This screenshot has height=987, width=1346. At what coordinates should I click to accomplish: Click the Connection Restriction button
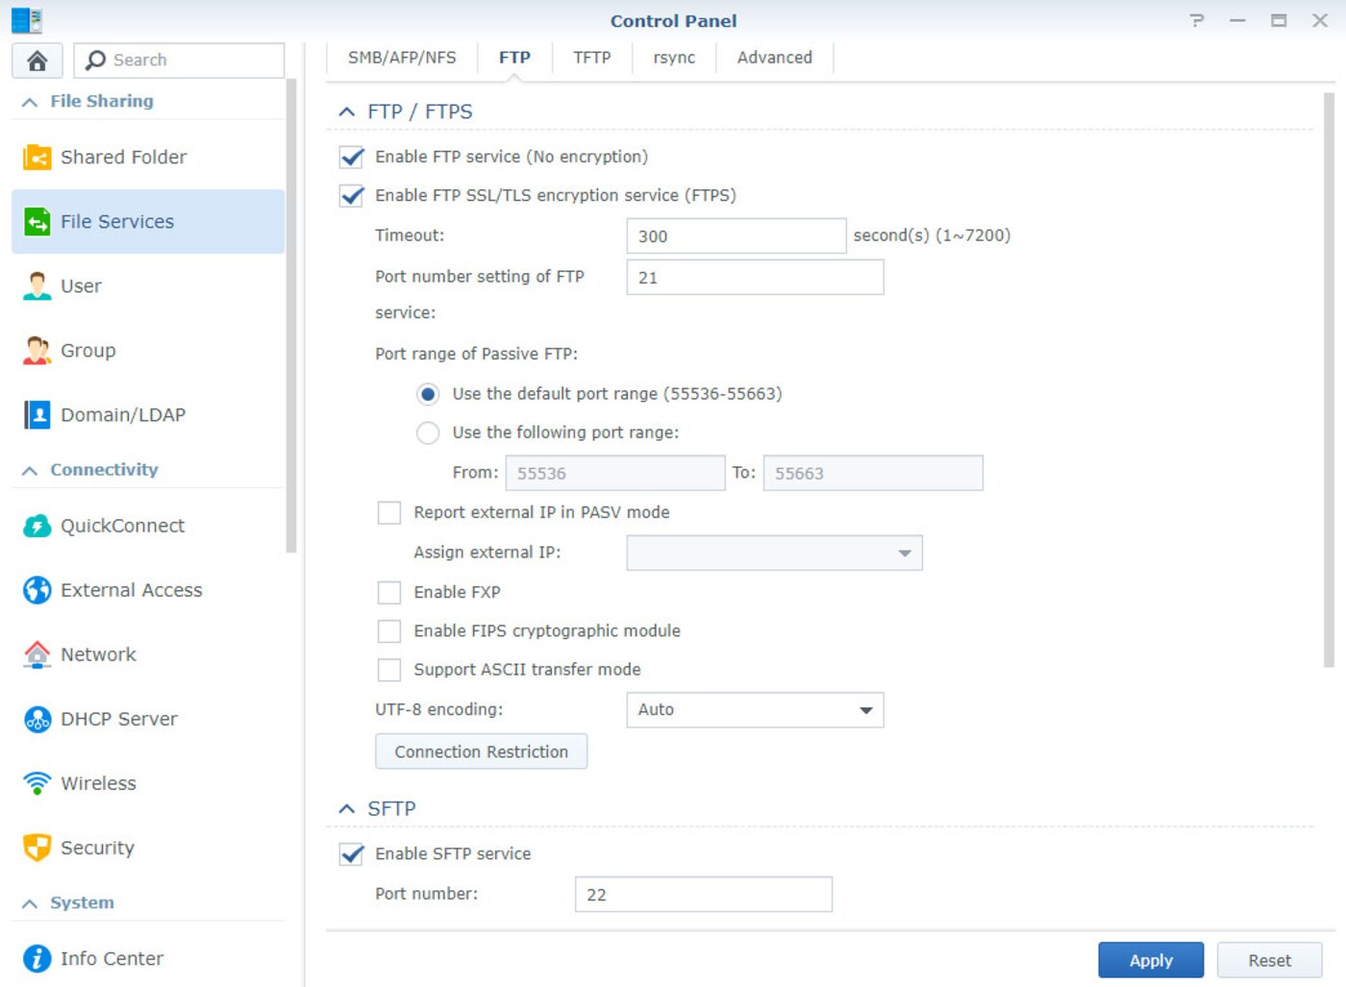[481, 751]
